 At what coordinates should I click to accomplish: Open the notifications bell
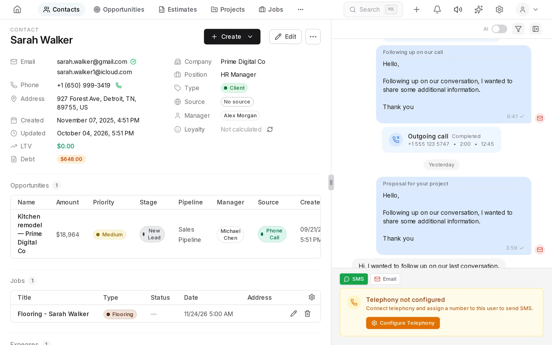437,9
